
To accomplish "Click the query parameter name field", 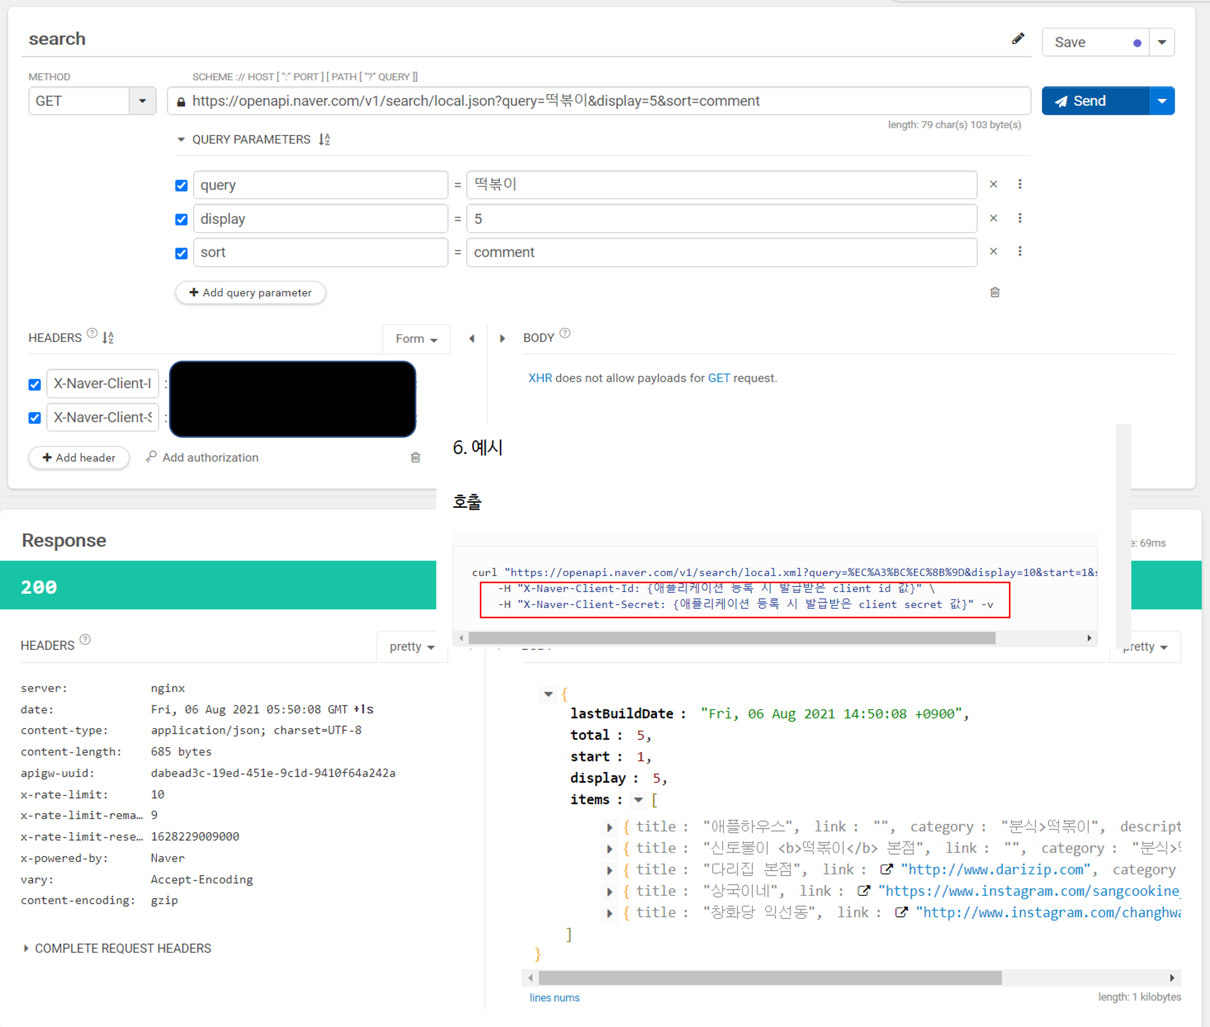I will click(320, 185).
